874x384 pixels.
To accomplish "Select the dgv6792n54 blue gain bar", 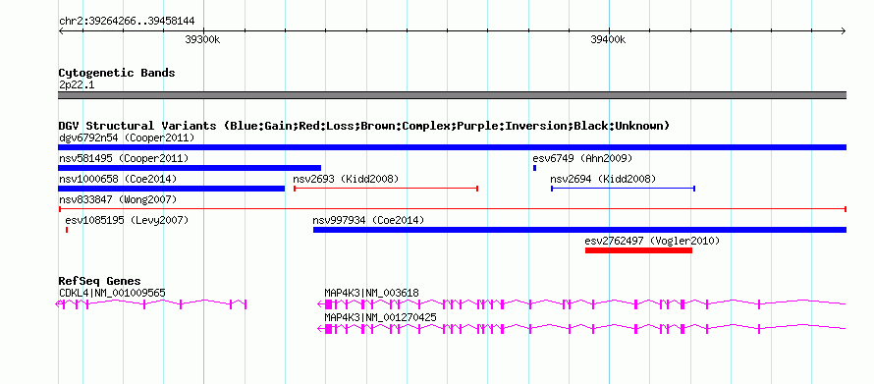I will tap(452, 147).
